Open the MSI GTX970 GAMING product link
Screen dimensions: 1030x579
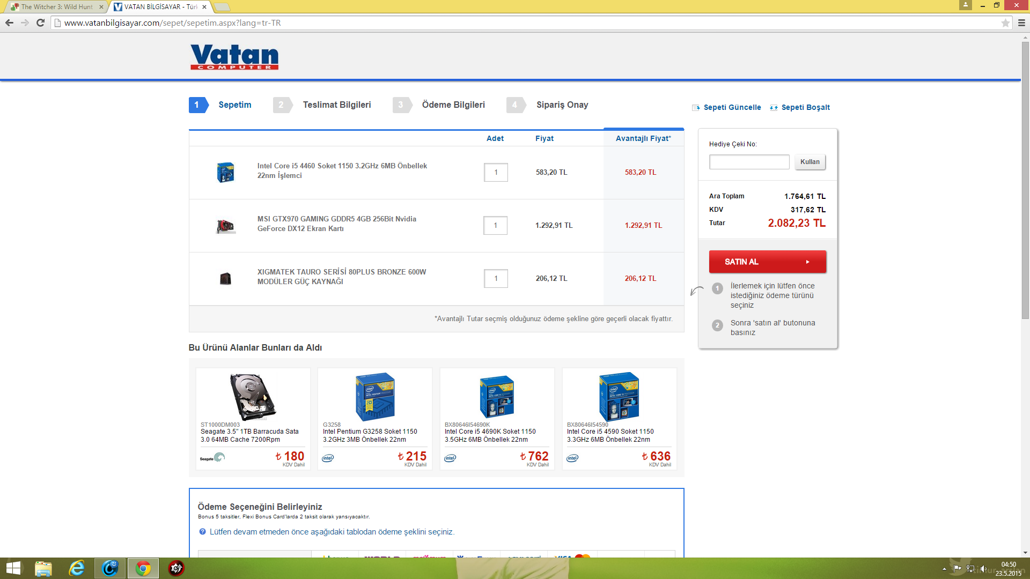click(x=337, y=224)
